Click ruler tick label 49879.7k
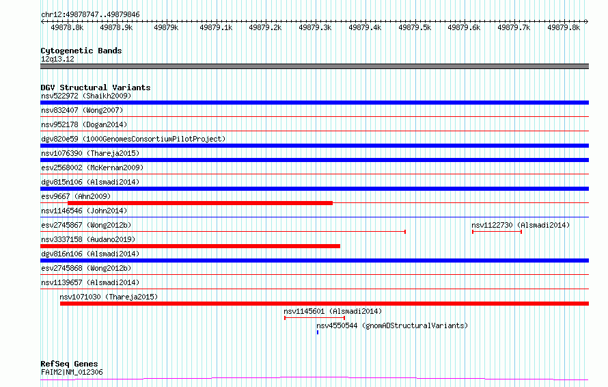The image size is (608, 387). pos(514,27)
